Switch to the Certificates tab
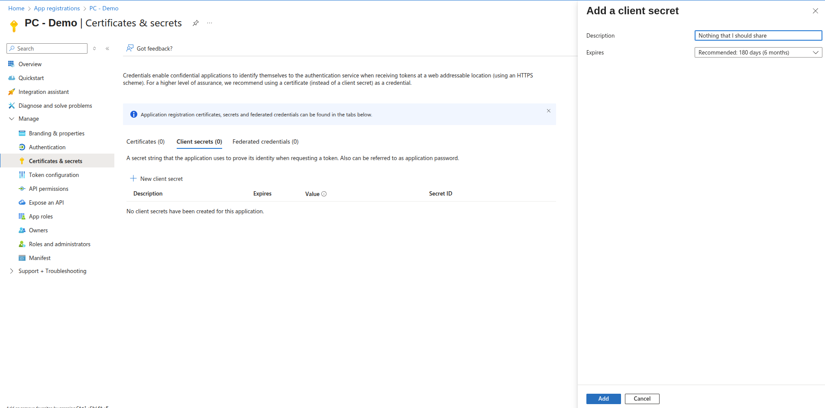This screenshot has width=825, height=408. [x=145, y=141]
